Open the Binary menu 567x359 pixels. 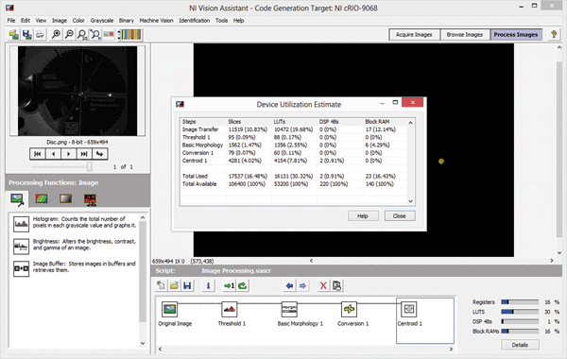(x=127, y=20)
